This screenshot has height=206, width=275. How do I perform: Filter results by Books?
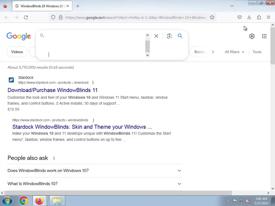[199, 52]
